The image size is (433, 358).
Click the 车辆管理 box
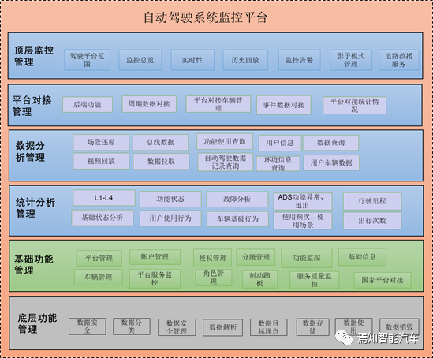click(99, 277)
